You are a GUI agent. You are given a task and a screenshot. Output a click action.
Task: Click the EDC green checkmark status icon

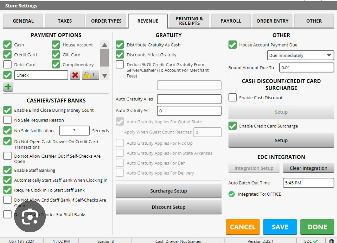(x=315, y=241)
